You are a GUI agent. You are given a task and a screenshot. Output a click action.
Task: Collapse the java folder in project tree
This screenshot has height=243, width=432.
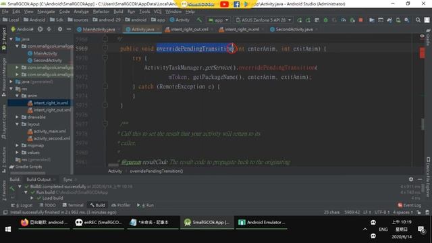[11, 39]
